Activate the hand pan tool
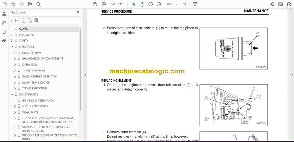 tap(142, 4)
